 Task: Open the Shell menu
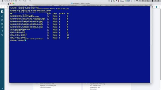click(x=12, y=1)
